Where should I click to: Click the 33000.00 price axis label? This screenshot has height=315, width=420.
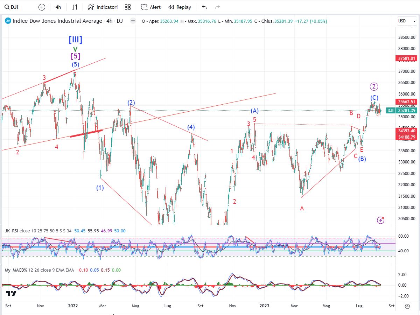click(406, 162)
